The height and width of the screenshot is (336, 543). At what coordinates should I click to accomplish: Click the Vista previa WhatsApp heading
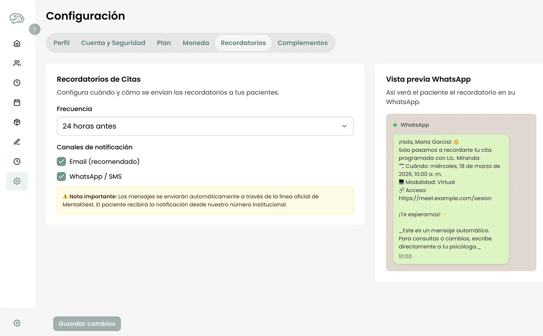428,79
